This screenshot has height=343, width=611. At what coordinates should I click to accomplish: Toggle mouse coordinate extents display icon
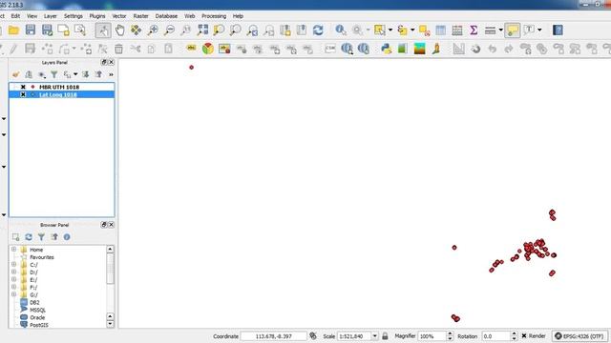[x=312, y=336]
